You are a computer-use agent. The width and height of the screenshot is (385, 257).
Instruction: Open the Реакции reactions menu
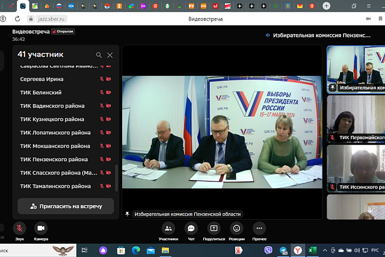(236, 229)
